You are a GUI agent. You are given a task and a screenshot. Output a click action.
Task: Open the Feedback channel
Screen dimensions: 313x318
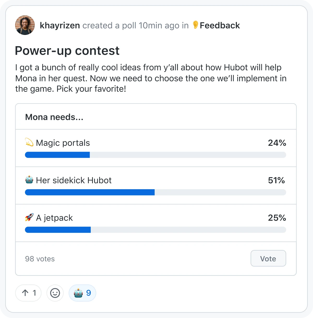click(x=220, y=25)
